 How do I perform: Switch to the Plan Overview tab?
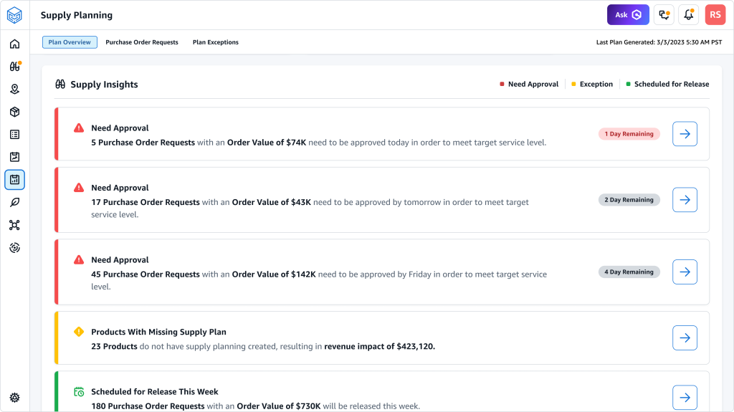[x=70, y=42]
